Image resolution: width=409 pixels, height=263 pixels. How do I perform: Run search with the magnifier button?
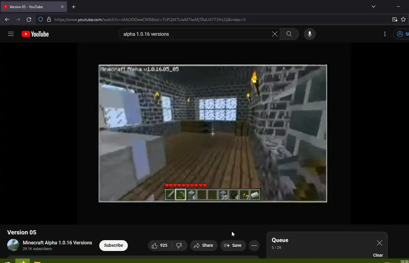pyautogui.click(x=289, y=34)
